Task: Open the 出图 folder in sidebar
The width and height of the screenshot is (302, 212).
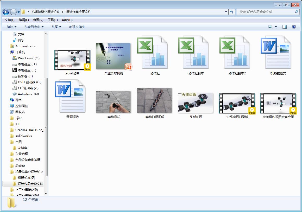Action: point(18,142)
